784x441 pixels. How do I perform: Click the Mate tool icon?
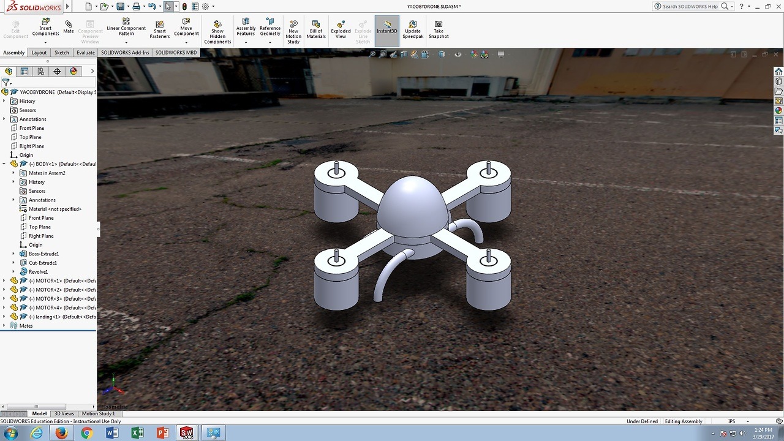tap(69, 27)
